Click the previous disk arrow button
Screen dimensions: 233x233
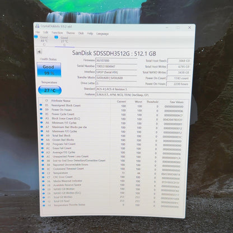coord(39,52)
